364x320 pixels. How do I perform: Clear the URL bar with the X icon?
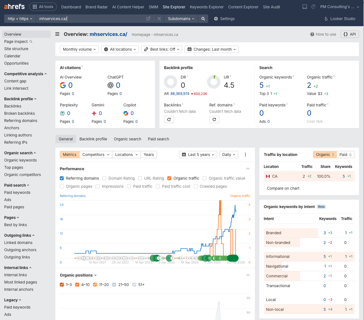(159, 19)
